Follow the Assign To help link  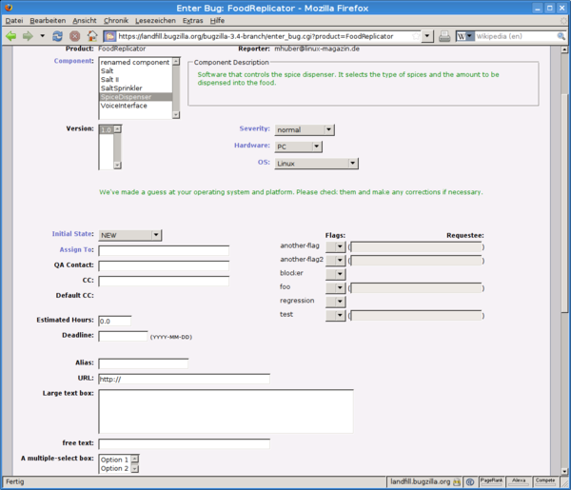(x=76, y=249)
